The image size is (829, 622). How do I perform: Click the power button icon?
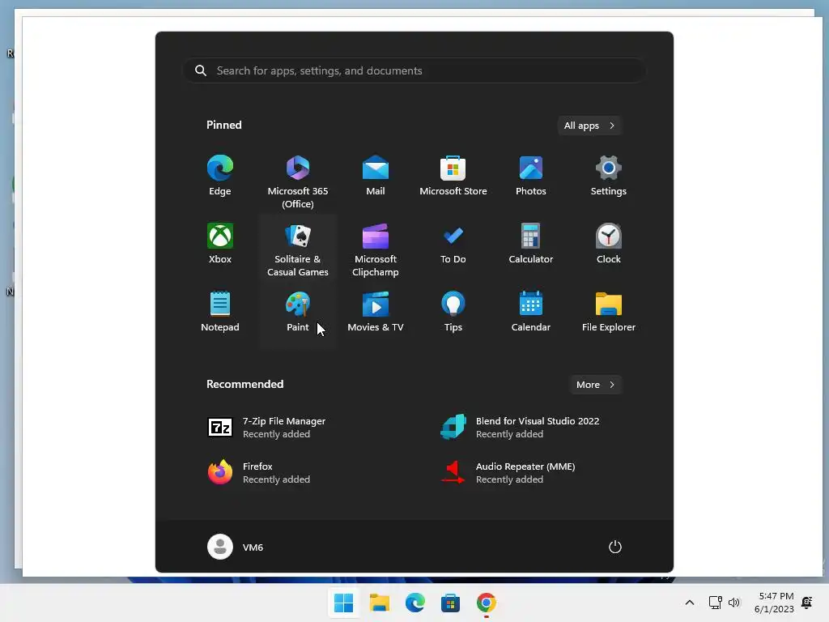pyautogui.click(x=615, y=547)
